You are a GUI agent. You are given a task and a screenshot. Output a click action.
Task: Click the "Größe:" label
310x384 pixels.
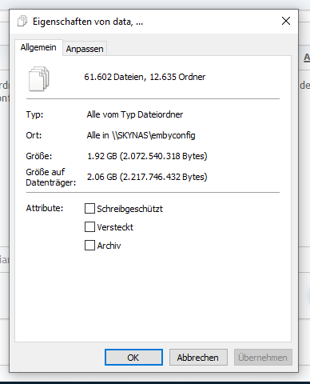[39, 156]
